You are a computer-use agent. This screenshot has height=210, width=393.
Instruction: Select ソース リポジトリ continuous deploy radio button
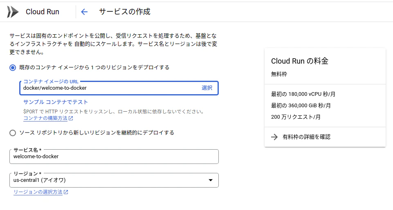tap(13, 133)
